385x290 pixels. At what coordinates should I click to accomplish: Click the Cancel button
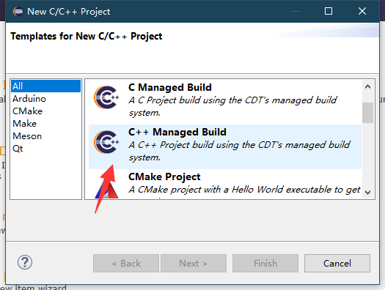click(x=337, y=264)
